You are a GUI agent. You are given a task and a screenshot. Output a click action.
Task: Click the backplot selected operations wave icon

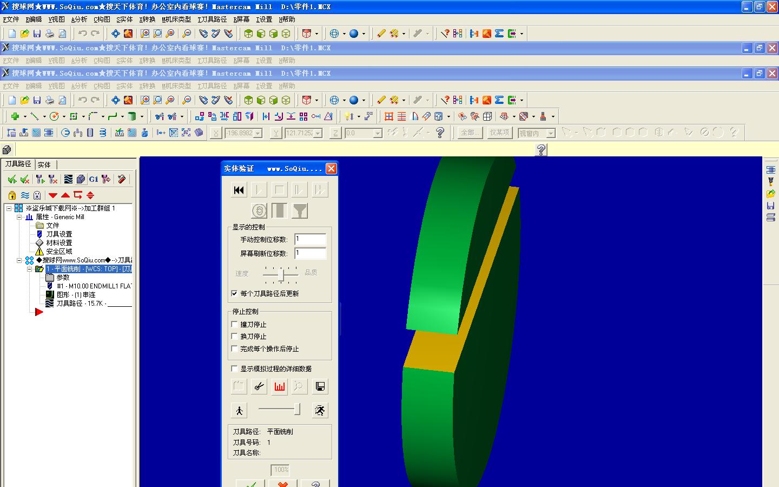pos(68,179)
